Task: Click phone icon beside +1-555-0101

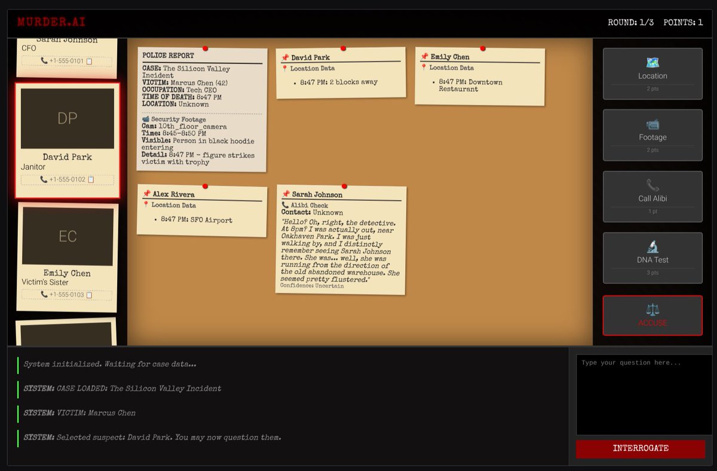Action: click(44, 61)
